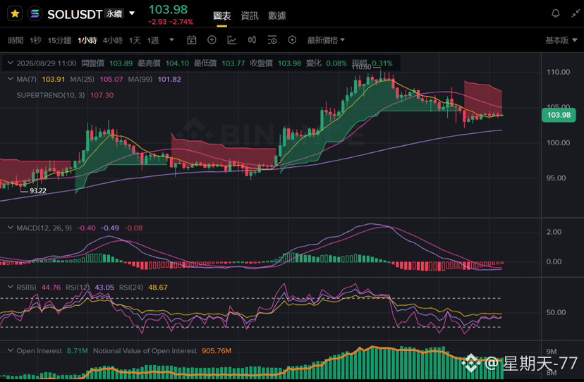Select the 時間 line view

[16, 40]
